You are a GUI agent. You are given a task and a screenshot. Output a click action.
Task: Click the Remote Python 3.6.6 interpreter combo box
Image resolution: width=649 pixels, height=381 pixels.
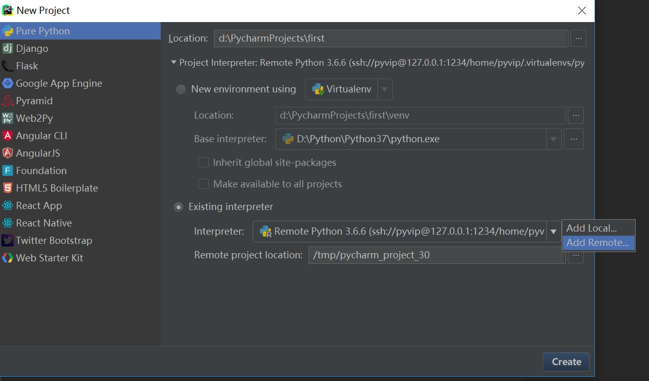tap(407, 232)
